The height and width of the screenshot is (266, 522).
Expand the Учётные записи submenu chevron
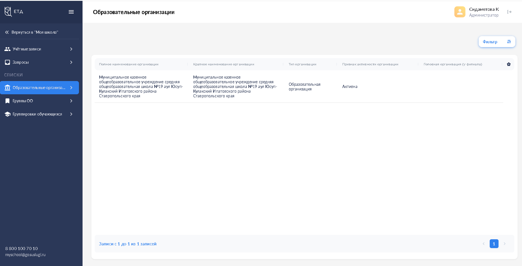pyautogui.click(x=71, y=49)
